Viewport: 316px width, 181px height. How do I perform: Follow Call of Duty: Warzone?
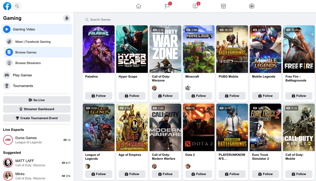[x=165, y=96]
